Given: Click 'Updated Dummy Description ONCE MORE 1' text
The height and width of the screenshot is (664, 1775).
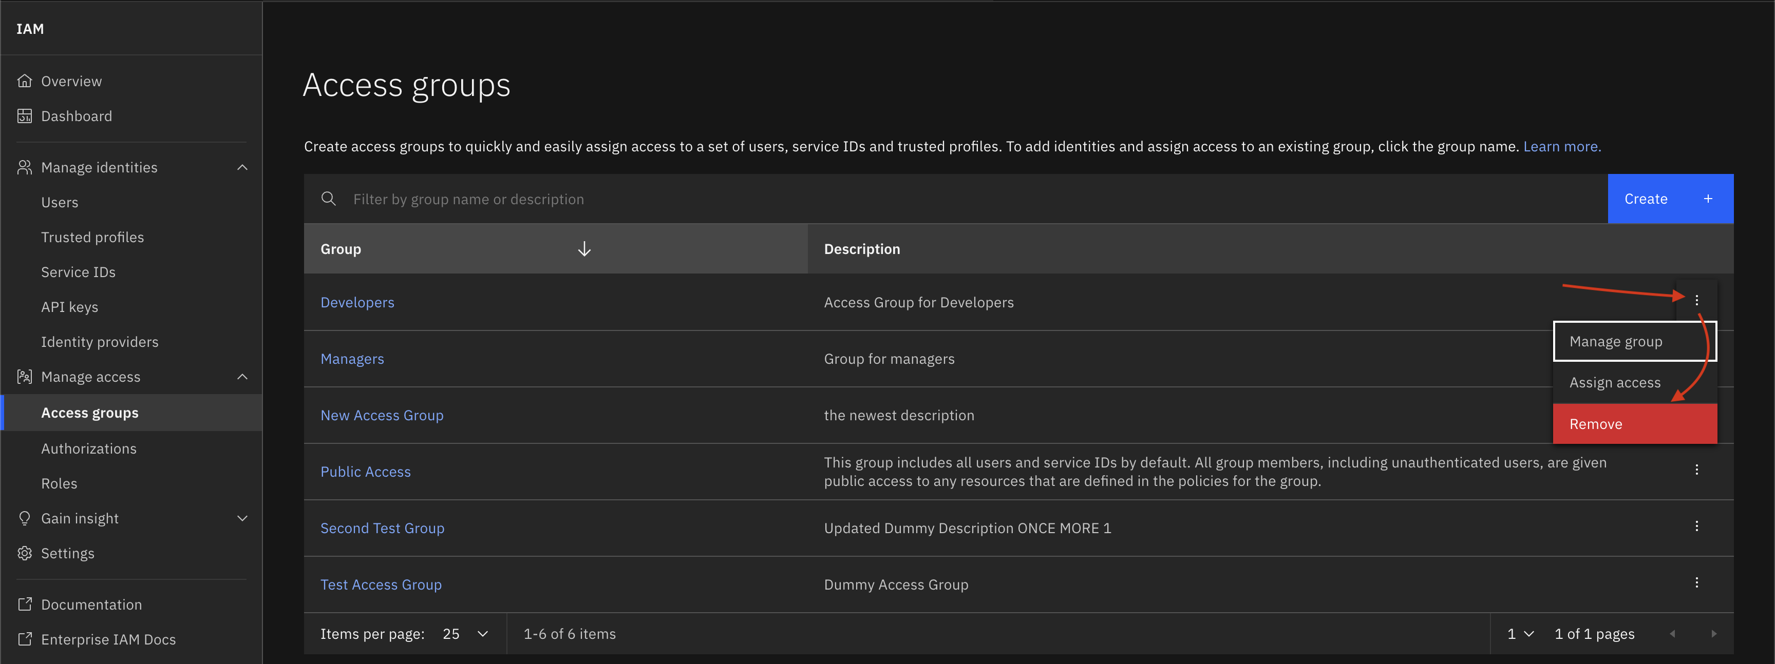Looking at the screenshot, I should tap(968, 528).
